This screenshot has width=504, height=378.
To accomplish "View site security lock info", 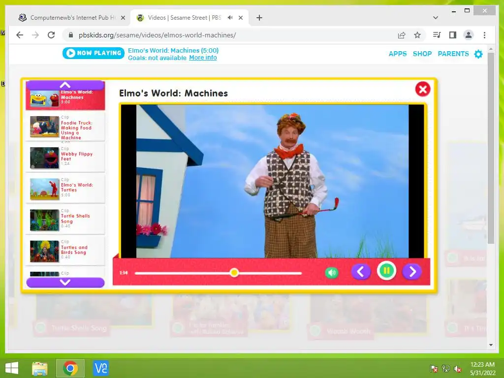I will click(x=71, y=35).
